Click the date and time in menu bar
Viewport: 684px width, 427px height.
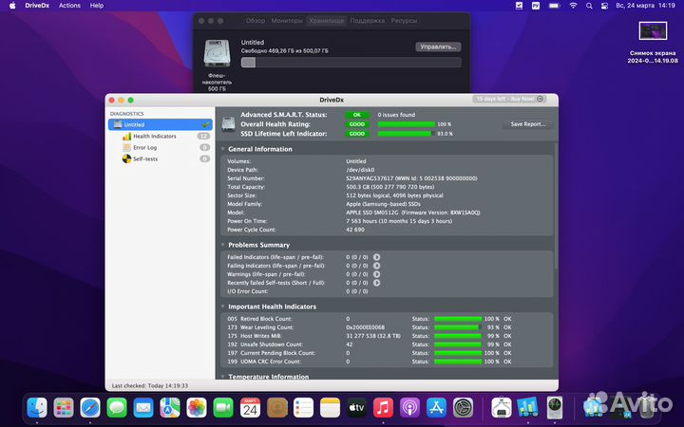click(645, 6)
